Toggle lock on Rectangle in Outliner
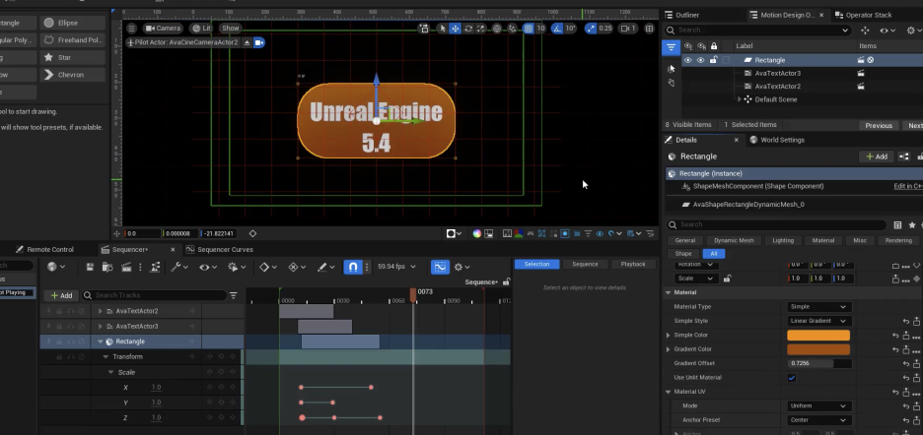Image resolution: width=923 pixels, height=435 pixels. point(713,60)
